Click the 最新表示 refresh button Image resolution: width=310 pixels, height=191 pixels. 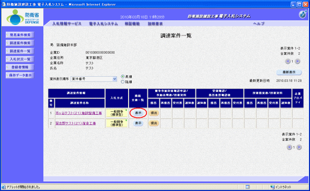click(x=289, y=72)
